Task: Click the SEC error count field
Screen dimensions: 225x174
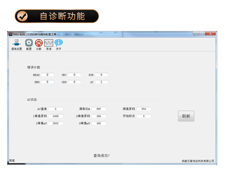Action: [x=74, y=75]
